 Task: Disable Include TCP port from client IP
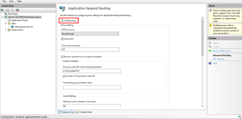click(64, 76)
